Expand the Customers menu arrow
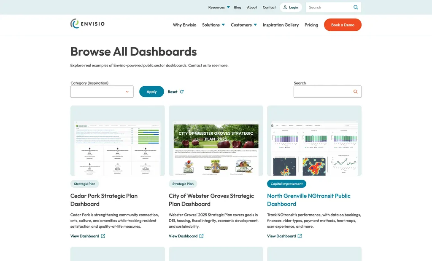The height and width of the screenshot is (261, 432). click(255, 25)
